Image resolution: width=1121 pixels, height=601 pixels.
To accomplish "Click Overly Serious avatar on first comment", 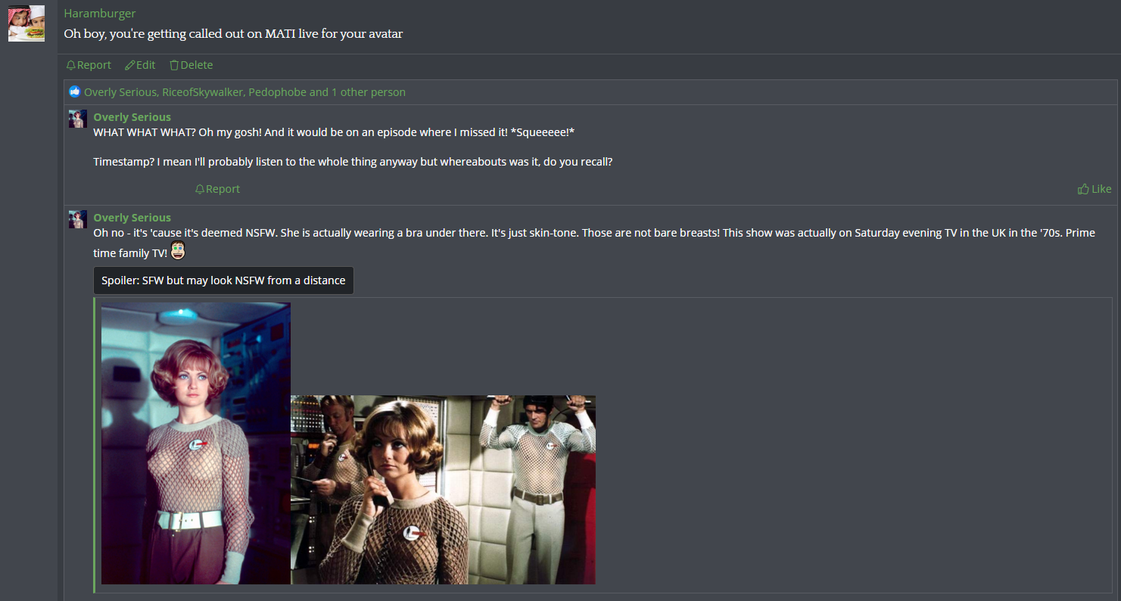I will (x=78, y=119).
